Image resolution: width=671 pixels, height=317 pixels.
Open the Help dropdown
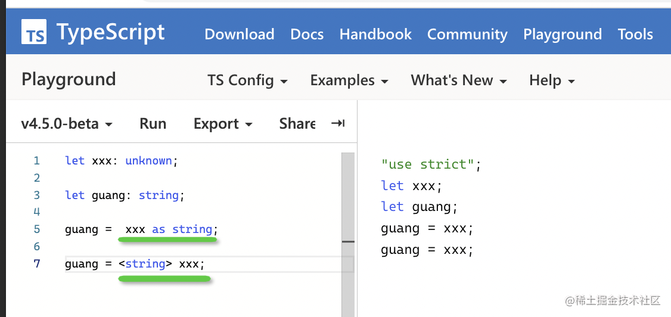pos(552,80)
